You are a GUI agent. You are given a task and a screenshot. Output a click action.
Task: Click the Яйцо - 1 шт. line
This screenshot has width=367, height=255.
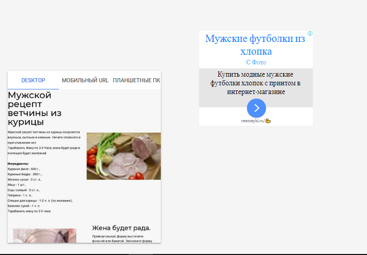click(16, 184)
